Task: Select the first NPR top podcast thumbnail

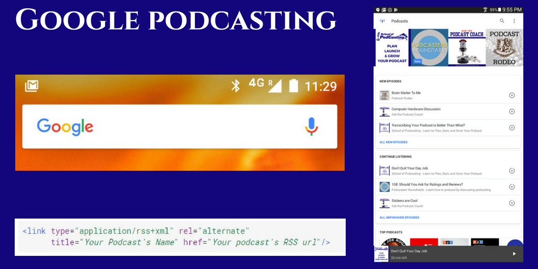Action: [x=454, y=242]
